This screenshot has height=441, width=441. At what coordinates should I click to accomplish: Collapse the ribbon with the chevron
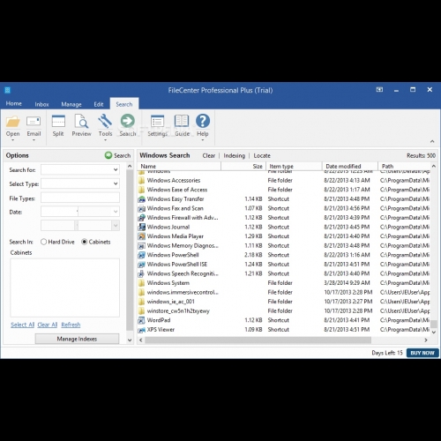[432, 141]
